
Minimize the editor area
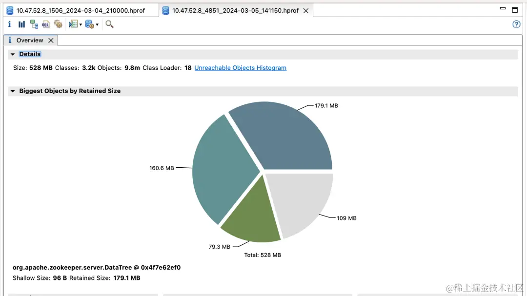[x=503, y=9]
